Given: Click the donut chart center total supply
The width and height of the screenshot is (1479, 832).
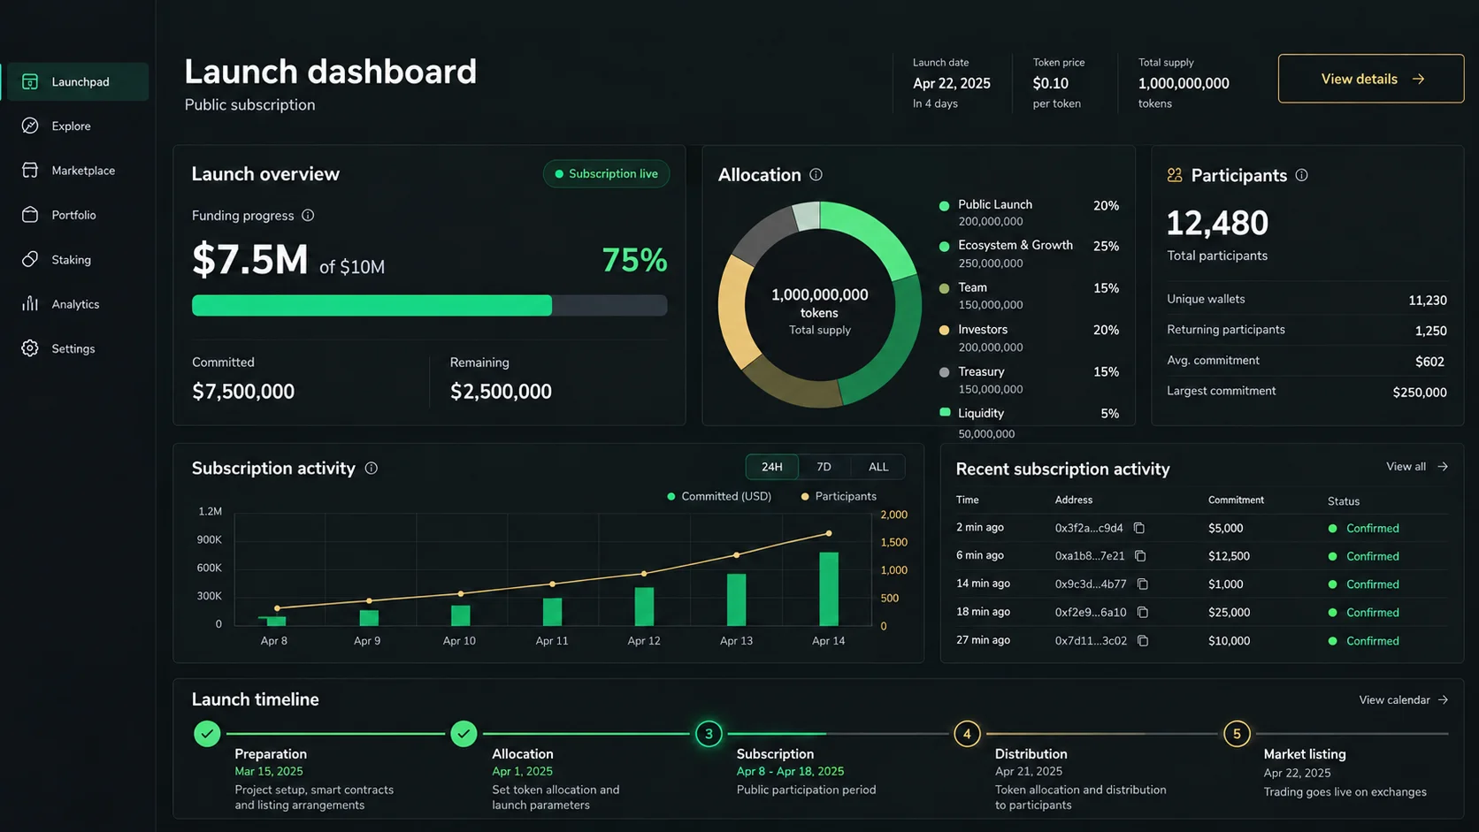Looking at the screenshot, I should click(x=820, y=310).
